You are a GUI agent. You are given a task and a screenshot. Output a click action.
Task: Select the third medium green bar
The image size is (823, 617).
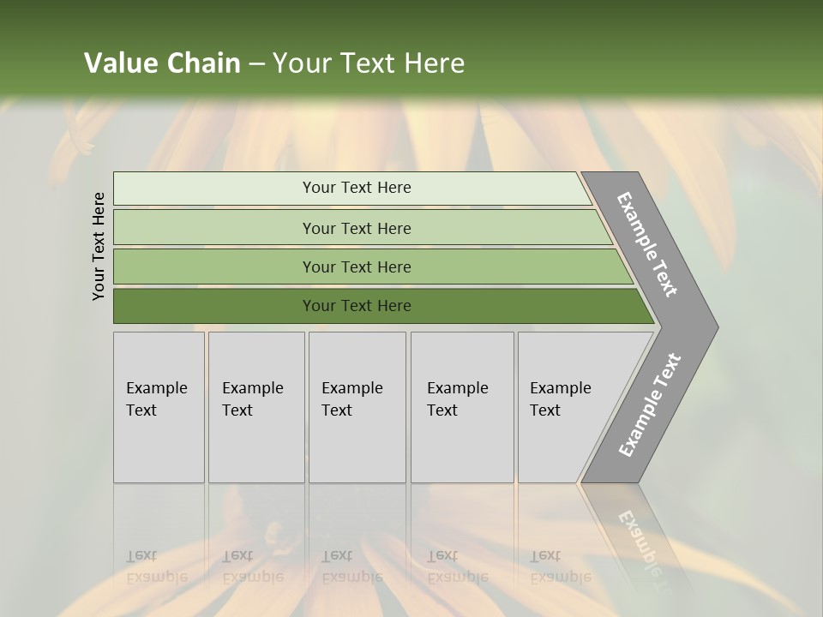(373, 267)
